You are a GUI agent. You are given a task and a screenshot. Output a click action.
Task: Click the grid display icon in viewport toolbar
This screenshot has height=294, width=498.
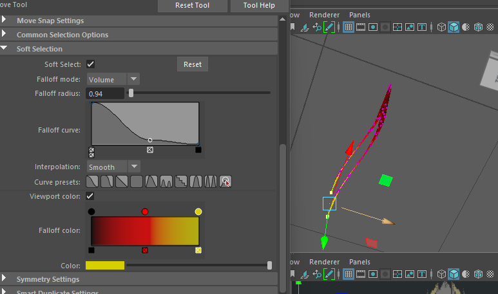pos(348,27)
